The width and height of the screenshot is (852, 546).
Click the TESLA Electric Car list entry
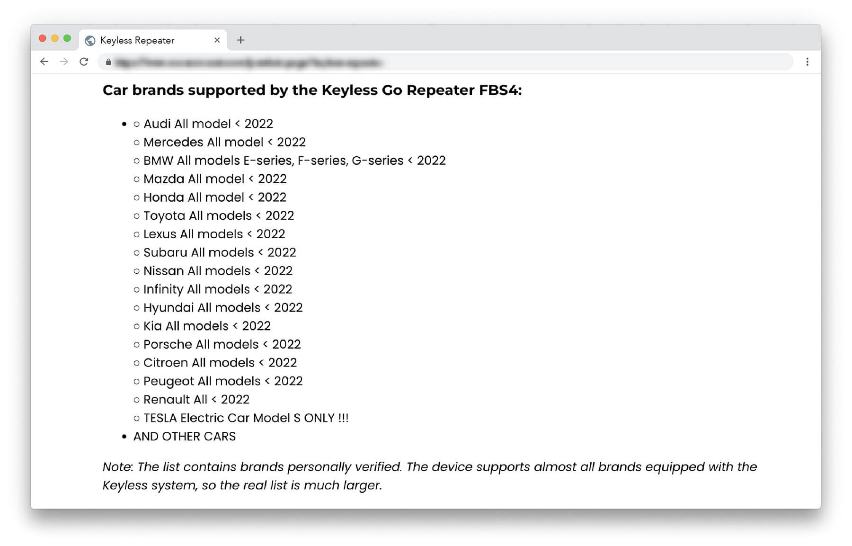coord(246,418)
